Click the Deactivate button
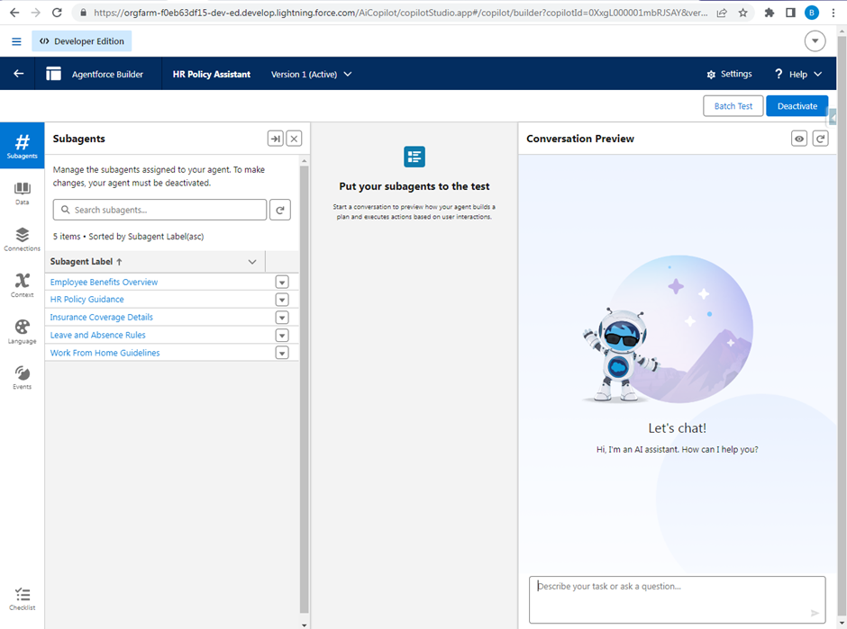Viewport: 847px width, 629px height. (797, 105)
